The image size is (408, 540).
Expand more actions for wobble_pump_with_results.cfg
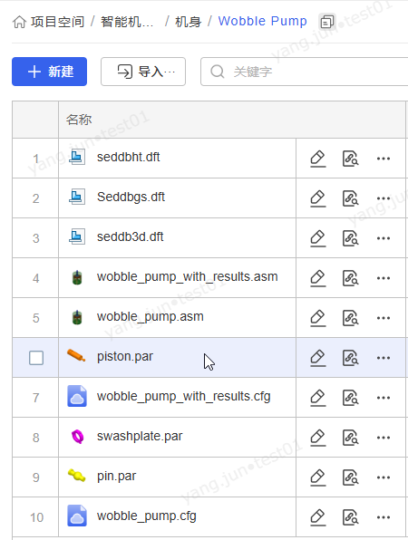pyautogui.click(x=384, y=398)
